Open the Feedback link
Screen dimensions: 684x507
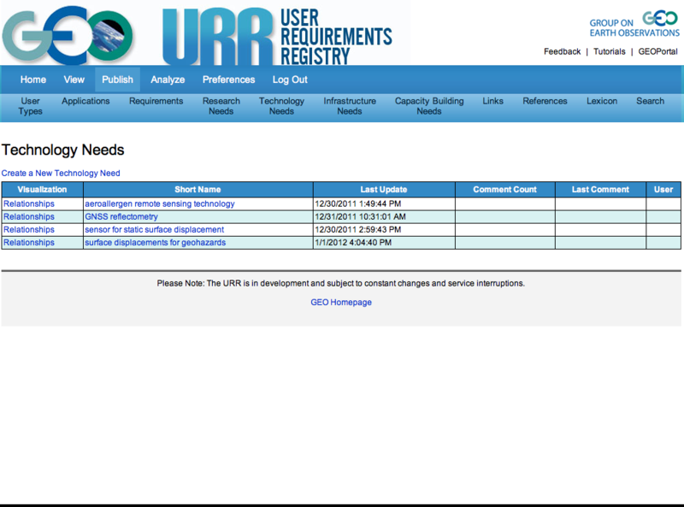(562, 52)
